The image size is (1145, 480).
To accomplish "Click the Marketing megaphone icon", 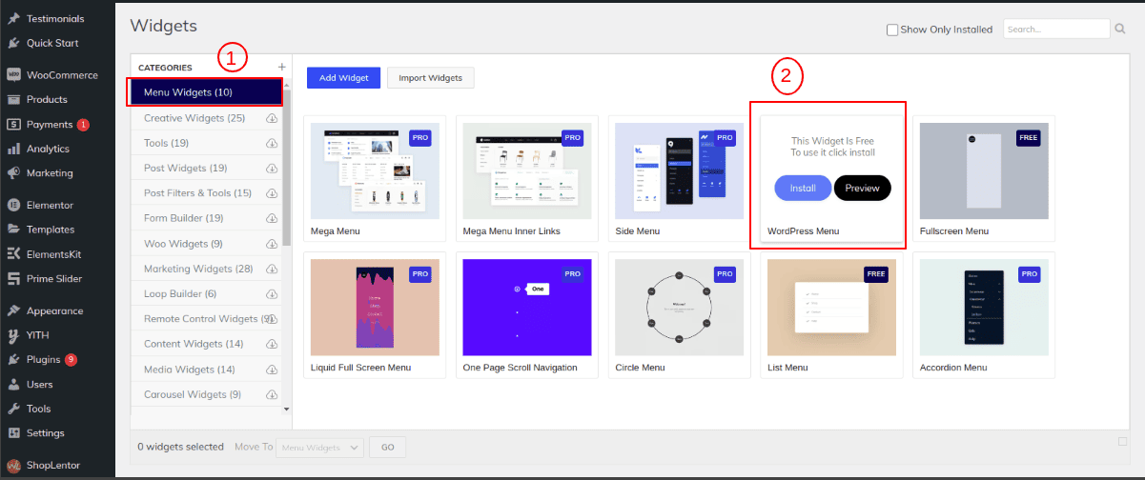I will pyautogui.click(x=13, y=173).
